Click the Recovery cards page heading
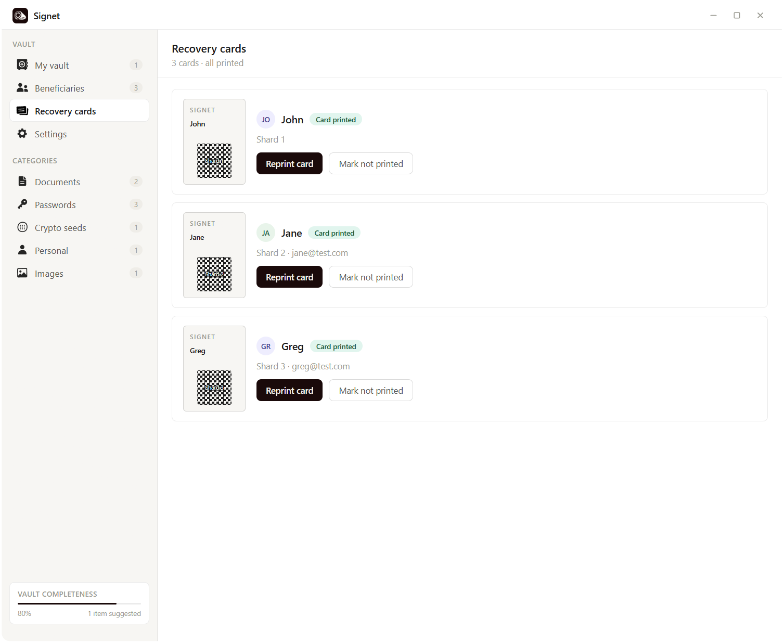This screenshot has height=643, width=784. (x=209, y=48)
